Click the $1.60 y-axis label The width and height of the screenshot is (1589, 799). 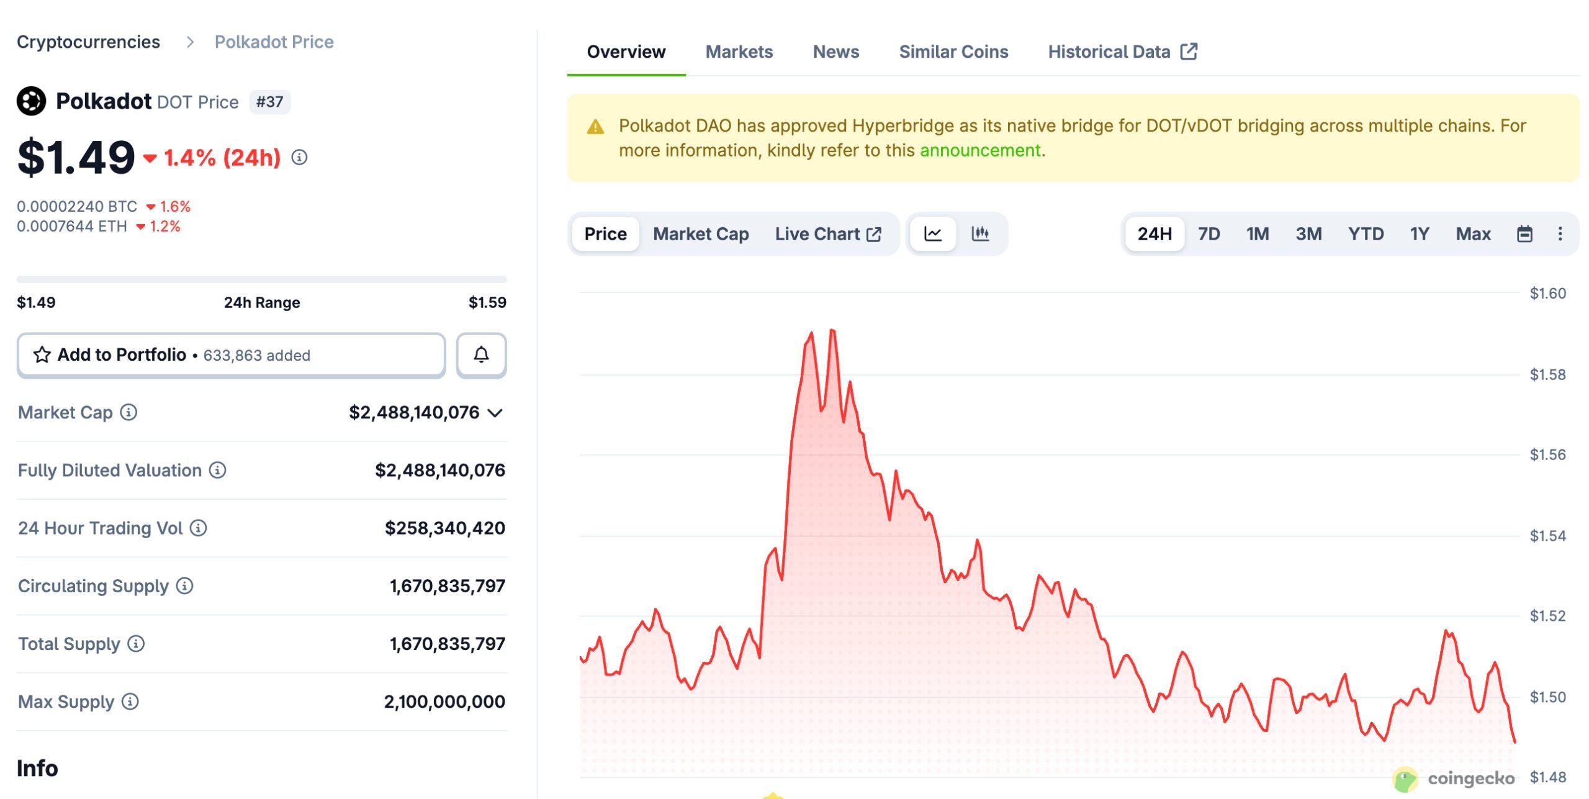tap(1547, 293)
